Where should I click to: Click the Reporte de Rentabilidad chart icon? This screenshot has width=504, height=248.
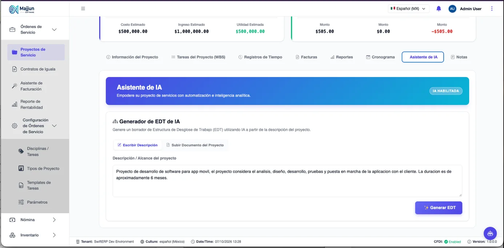pyautogui.click(x=15, y=104)
